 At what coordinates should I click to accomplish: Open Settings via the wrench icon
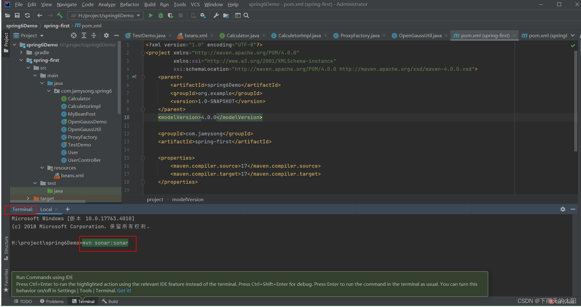pyautogui.click(x=216, y=15)
